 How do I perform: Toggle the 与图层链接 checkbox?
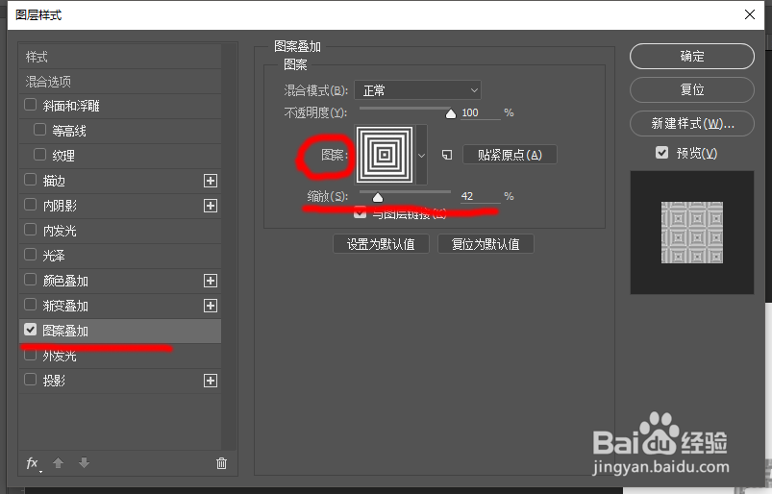(x=360, y=213)
